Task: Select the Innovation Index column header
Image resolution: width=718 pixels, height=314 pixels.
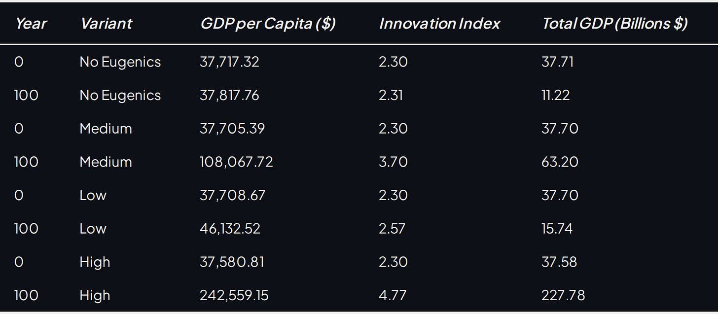Action: point(439,23)
